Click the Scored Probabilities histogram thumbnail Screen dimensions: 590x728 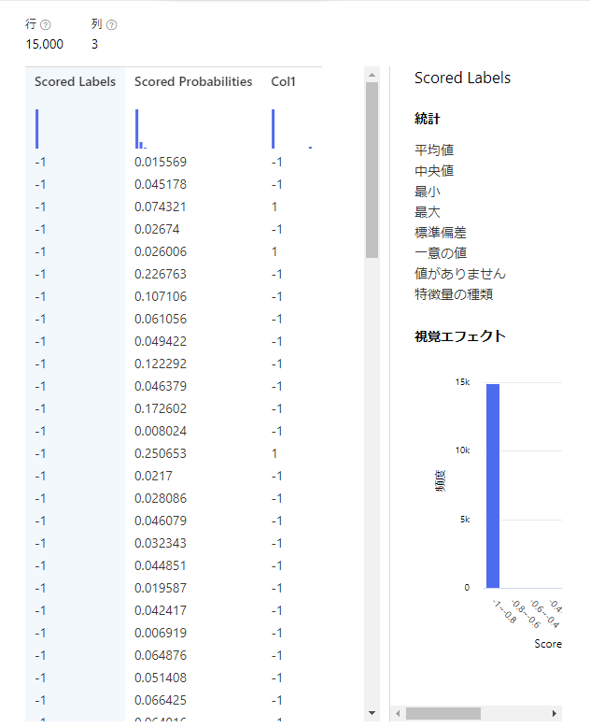(141, 129)
